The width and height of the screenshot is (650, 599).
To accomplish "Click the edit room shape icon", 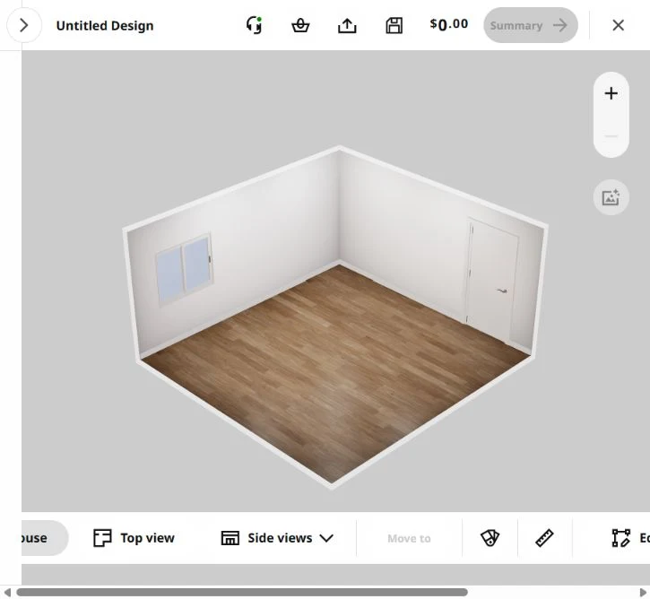I will click(x=621, y=538).
